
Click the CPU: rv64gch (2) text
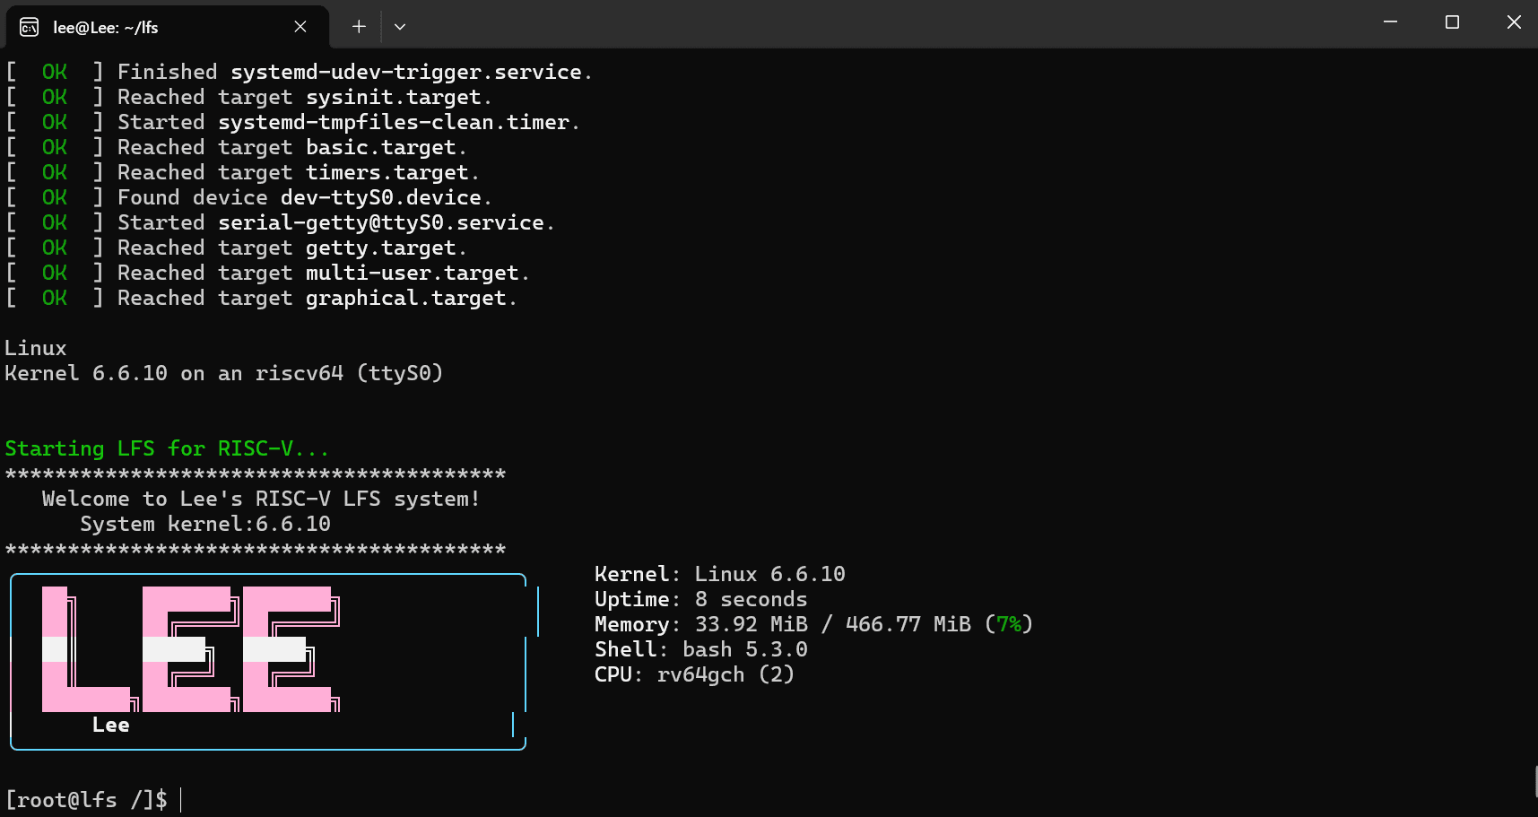point(694,674)
